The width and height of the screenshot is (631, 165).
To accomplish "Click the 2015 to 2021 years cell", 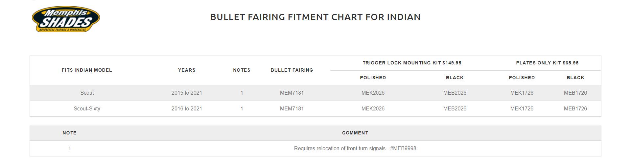I will coord(187,93).
